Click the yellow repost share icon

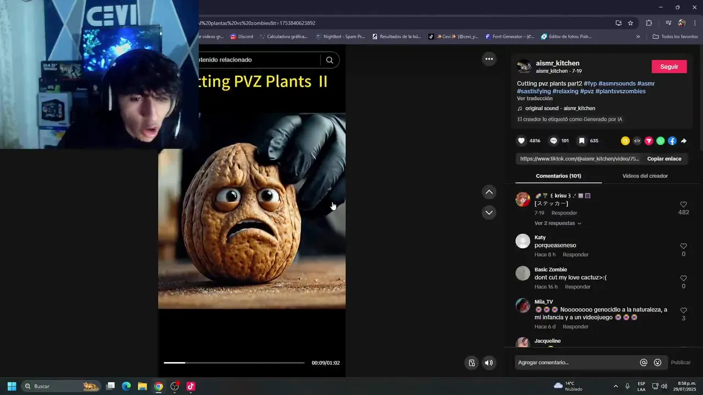[625, 141]
